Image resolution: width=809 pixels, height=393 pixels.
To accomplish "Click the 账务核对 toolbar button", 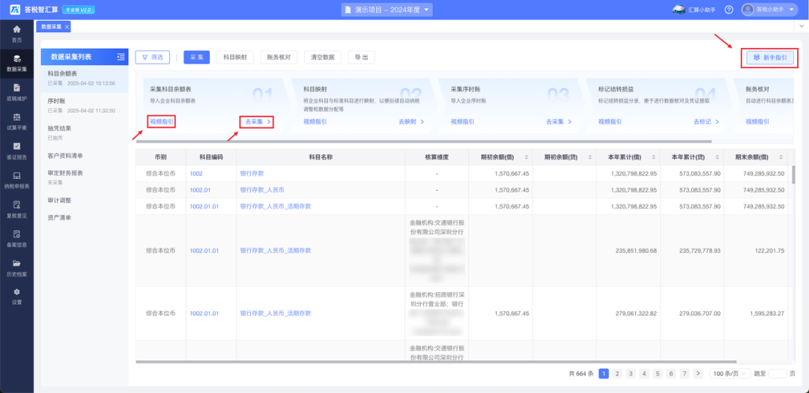I will pos(279,57).
